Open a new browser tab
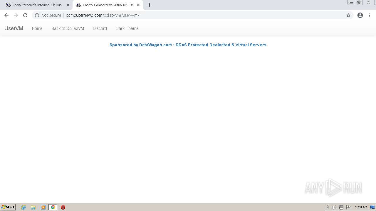 coord(150,5)
